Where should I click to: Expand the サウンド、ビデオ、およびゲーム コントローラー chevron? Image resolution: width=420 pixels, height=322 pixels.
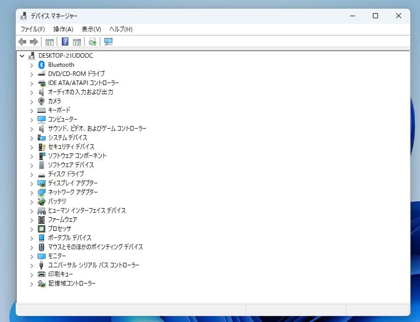click(x=31, y=129)
